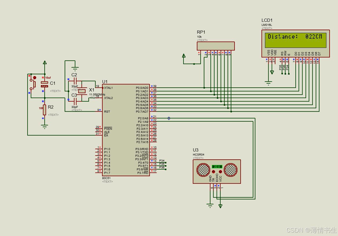Click the ground symbol under HCSR04 GND pin
The image size is (338, 236).
point(210,205)
